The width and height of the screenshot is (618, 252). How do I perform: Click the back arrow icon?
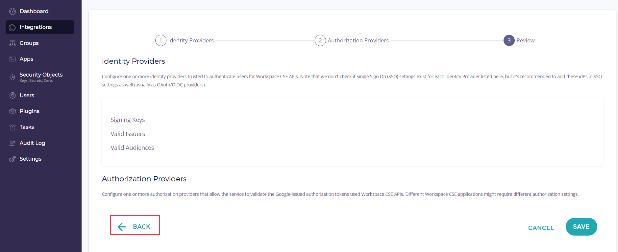122,227
